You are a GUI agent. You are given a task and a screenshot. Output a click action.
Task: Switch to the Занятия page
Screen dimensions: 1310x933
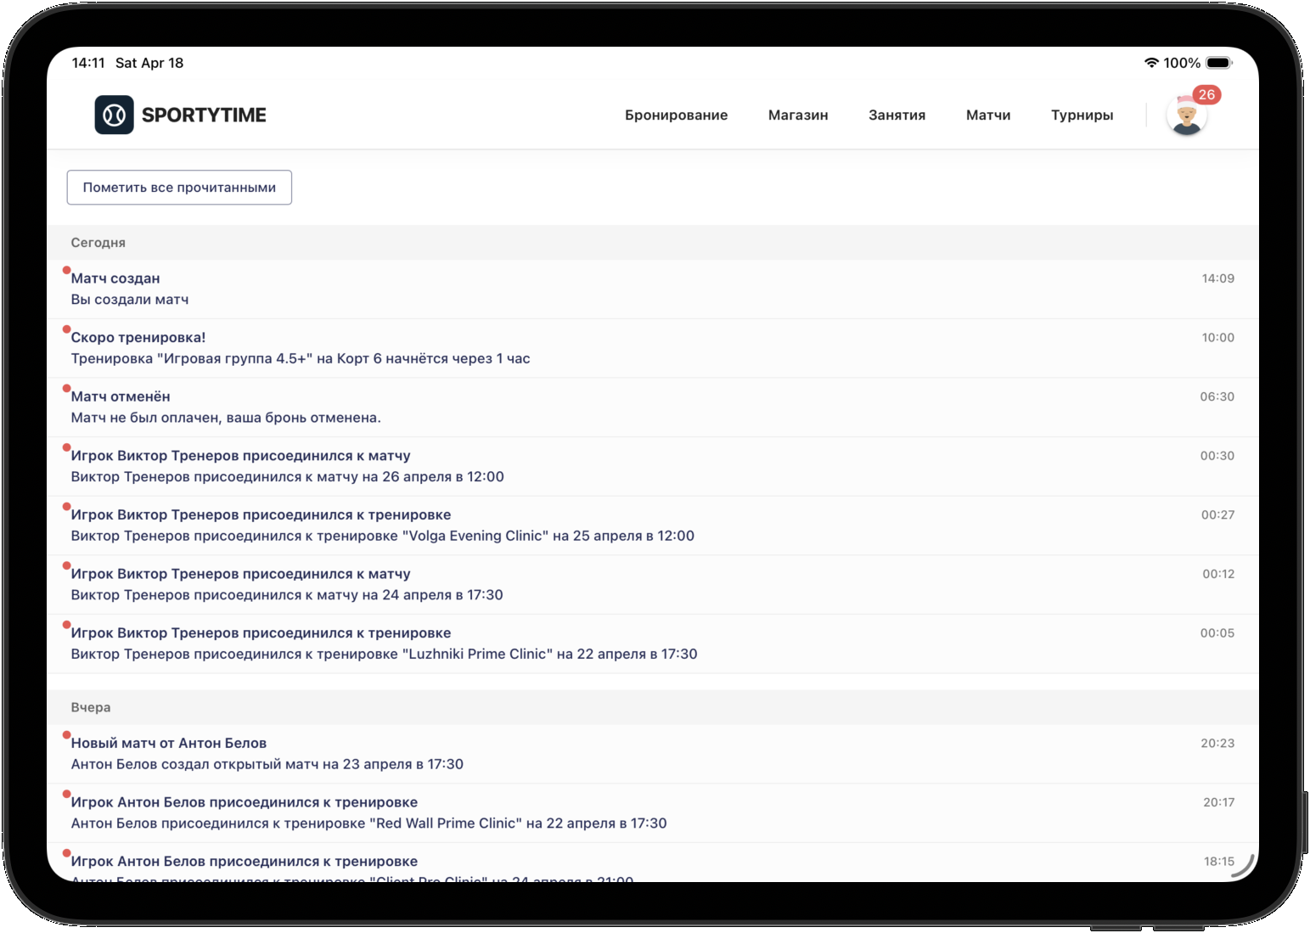(897, 115)
